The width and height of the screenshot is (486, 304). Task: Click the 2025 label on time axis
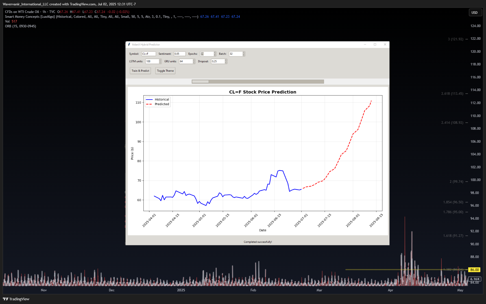(x=181, y=290)
